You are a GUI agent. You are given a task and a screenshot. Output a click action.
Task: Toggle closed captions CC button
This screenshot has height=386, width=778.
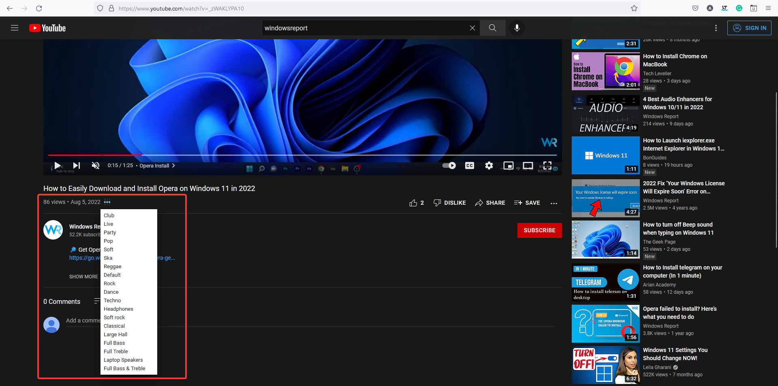tap(470, 165)
